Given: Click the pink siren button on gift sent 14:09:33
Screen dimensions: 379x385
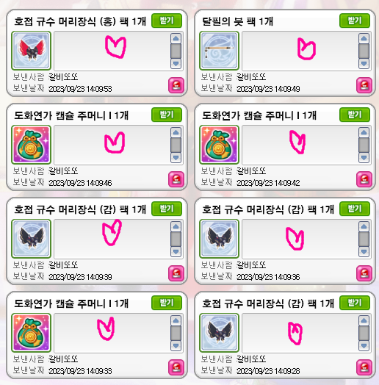Looking at the screenshot, I should click(x=176, y=367).
